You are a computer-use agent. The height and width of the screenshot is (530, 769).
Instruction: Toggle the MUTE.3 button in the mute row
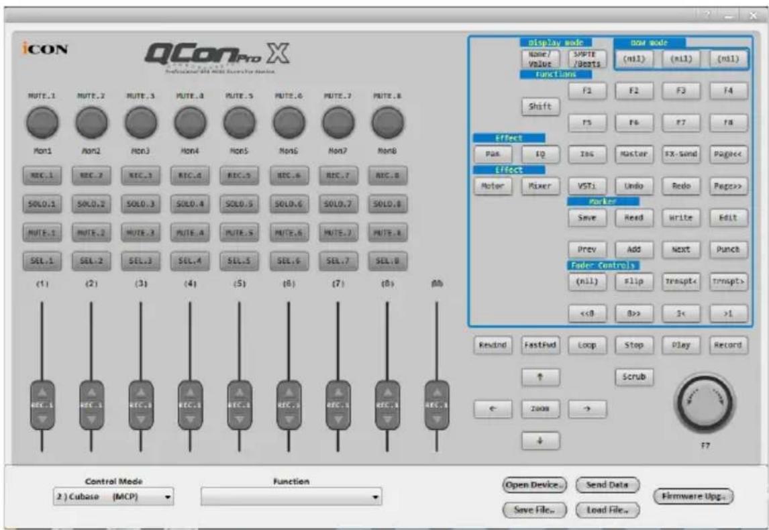point(141,232)
